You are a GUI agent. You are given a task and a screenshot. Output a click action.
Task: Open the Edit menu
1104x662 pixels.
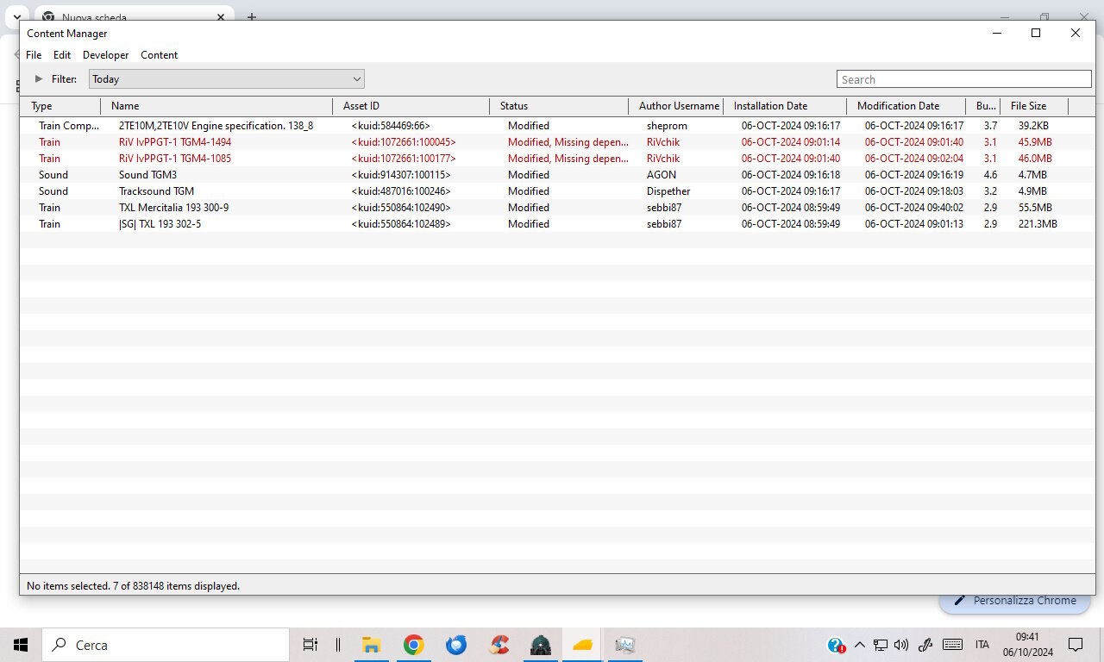click(x=62, y=55)
